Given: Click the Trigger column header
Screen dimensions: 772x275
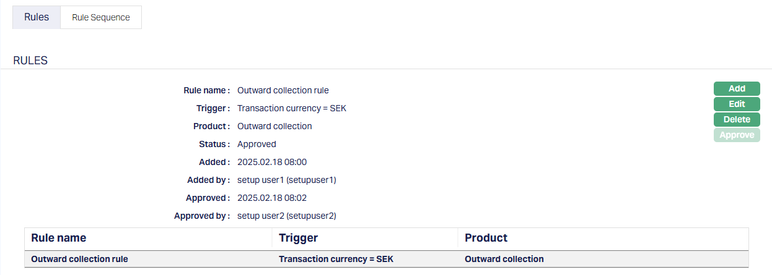Looking at the screenshot, I should (298, 238).
